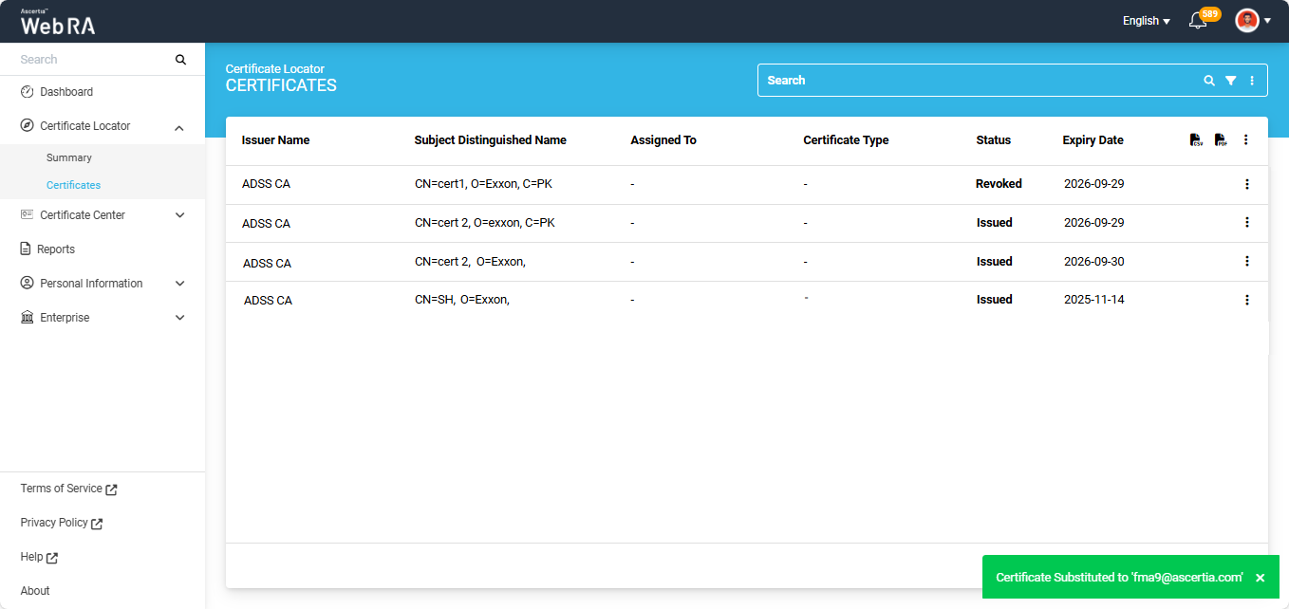The width and height of the screenshot is (1289, 609).
Task: Open the Reports page
Action: point(56,249)
